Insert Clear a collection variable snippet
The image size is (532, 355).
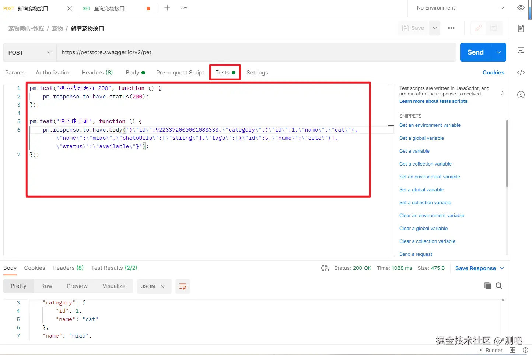[427, 241]
